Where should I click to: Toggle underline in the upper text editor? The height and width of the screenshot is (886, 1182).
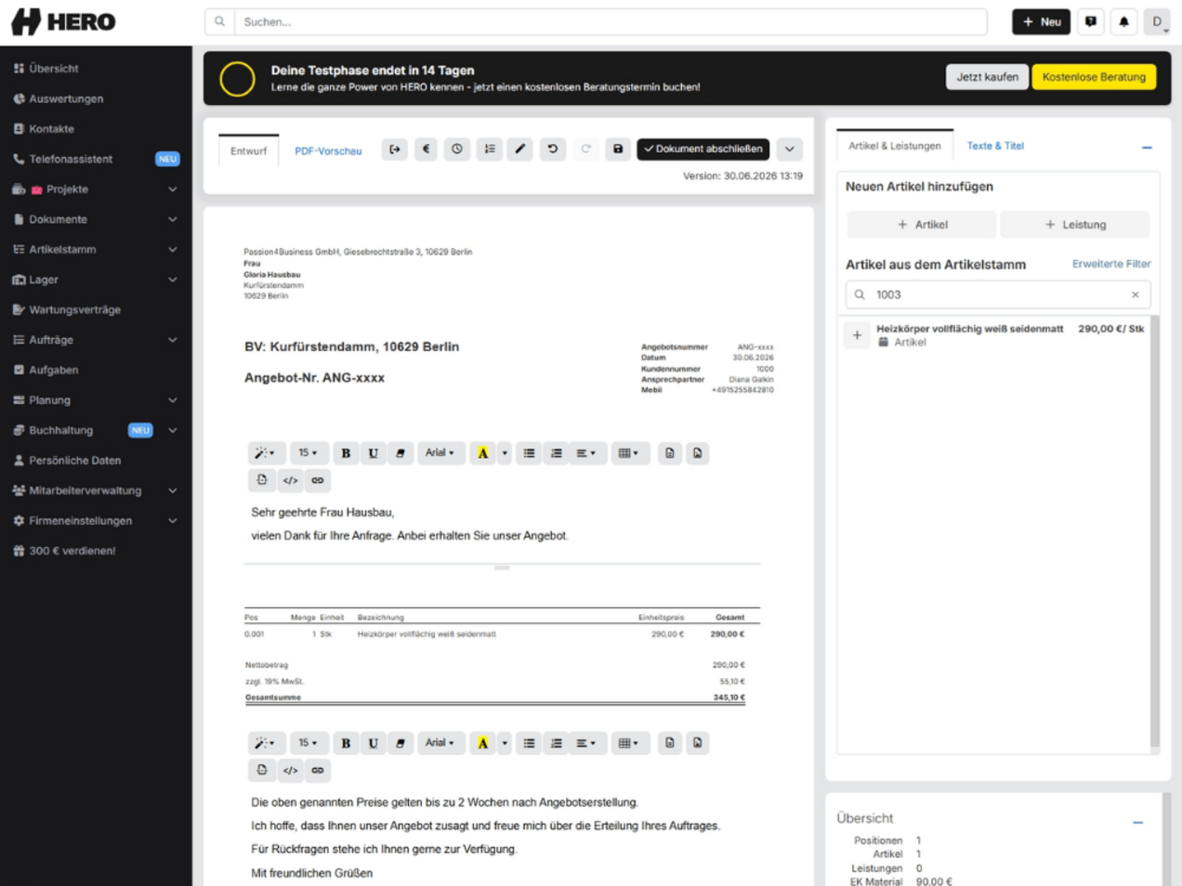373,453
